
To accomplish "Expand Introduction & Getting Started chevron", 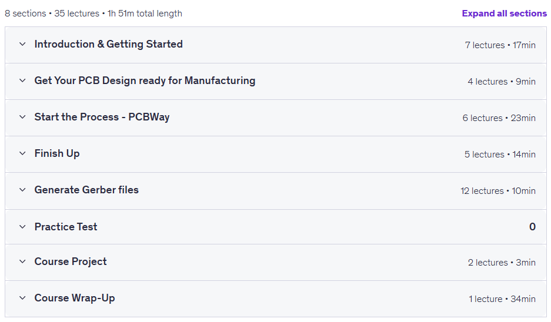I will 22,44.
